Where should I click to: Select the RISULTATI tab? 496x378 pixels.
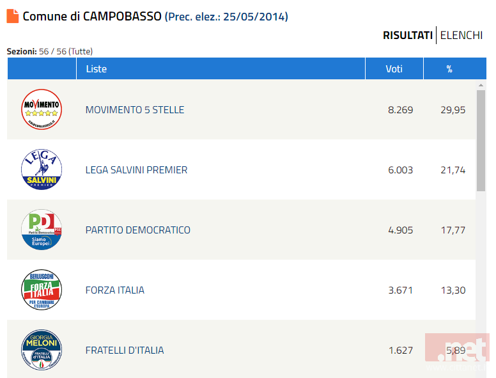tap(408, 35)
